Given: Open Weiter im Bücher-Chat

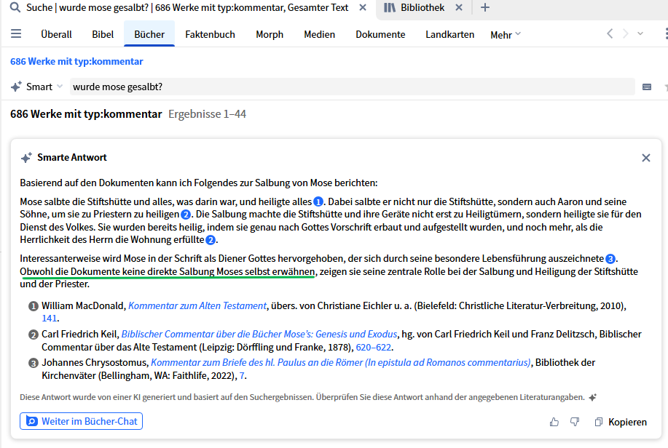Looking at the screenshot, I should point(81,421).
